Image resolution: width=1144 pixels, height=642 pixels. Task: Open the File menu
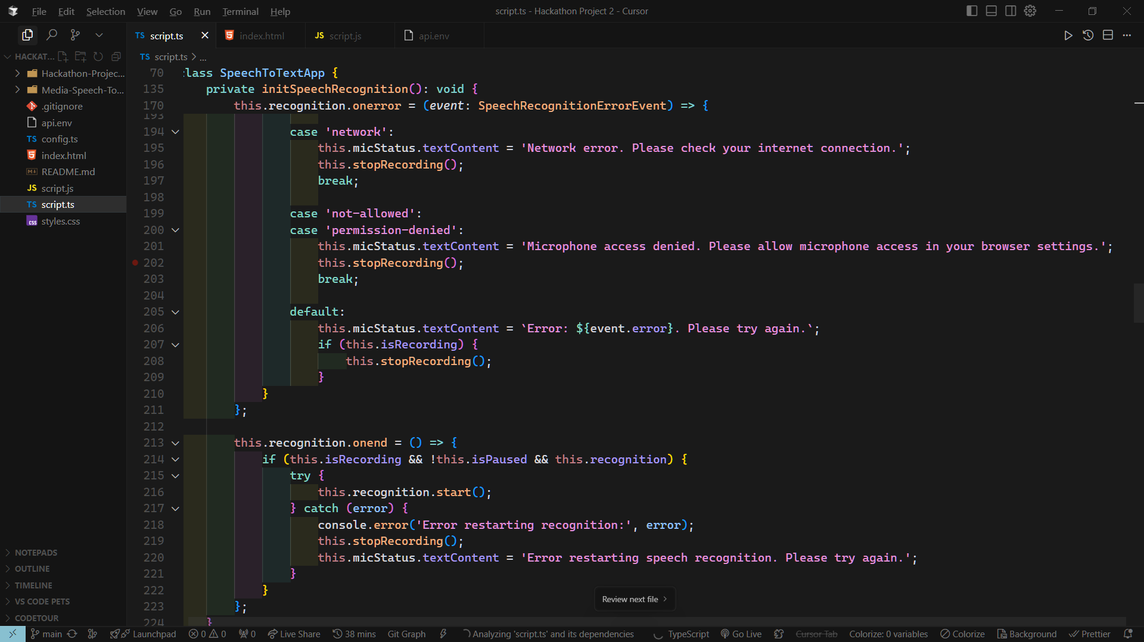pyautogui.click(x=39, y=11)
